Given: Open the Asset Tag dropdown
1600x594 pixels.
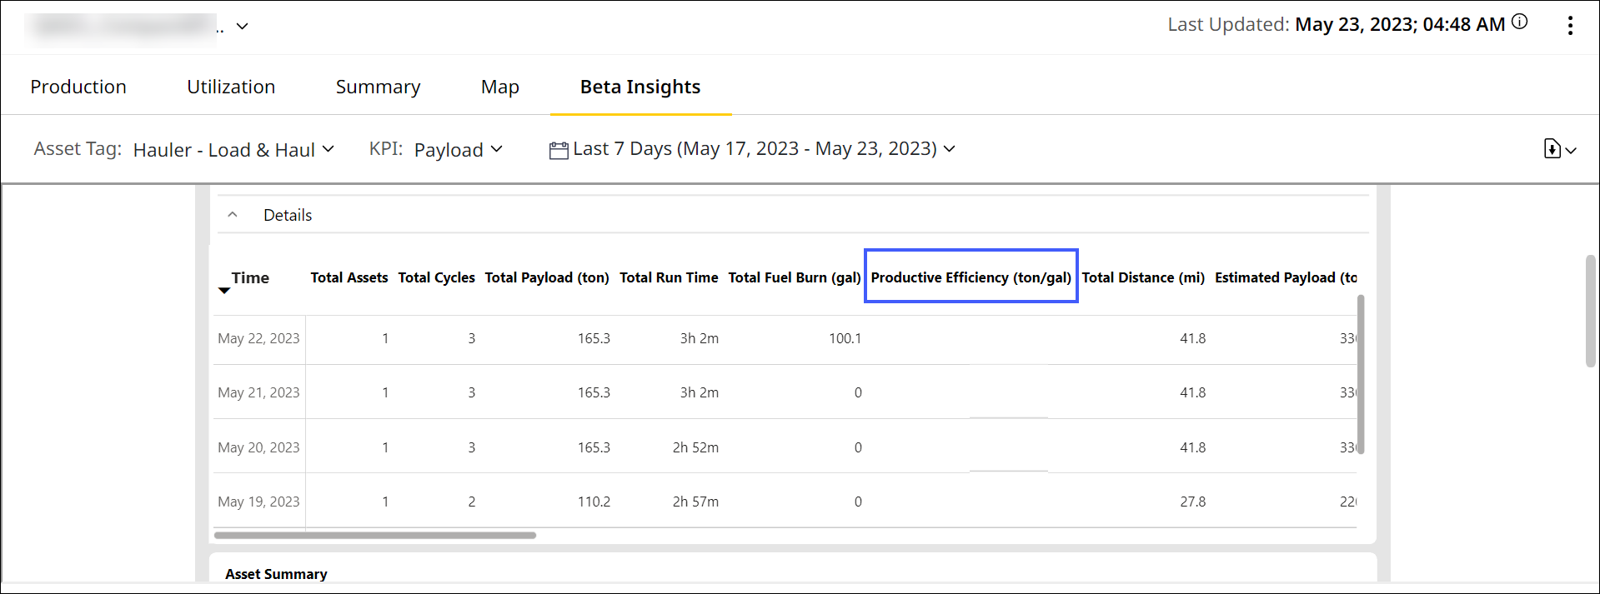Looking at the screenshot, I should 233,150.
